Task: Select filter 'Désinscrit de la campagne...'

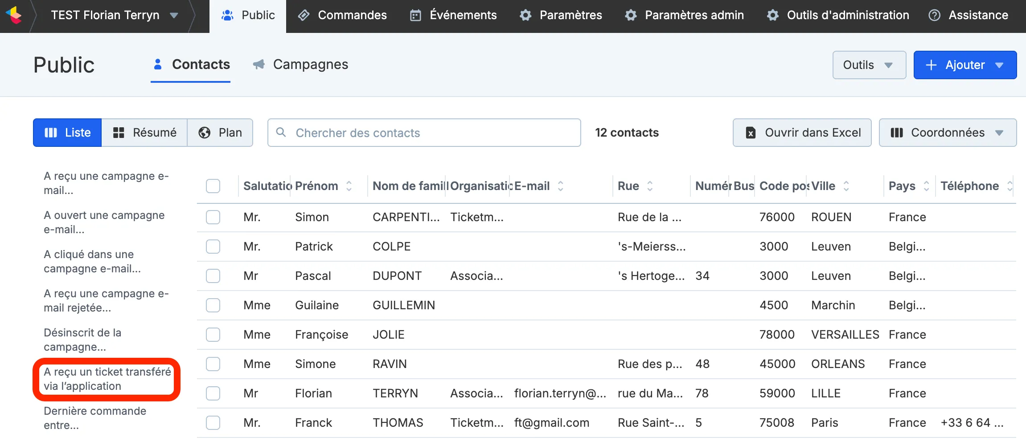Action: click(x=82, y=340)
